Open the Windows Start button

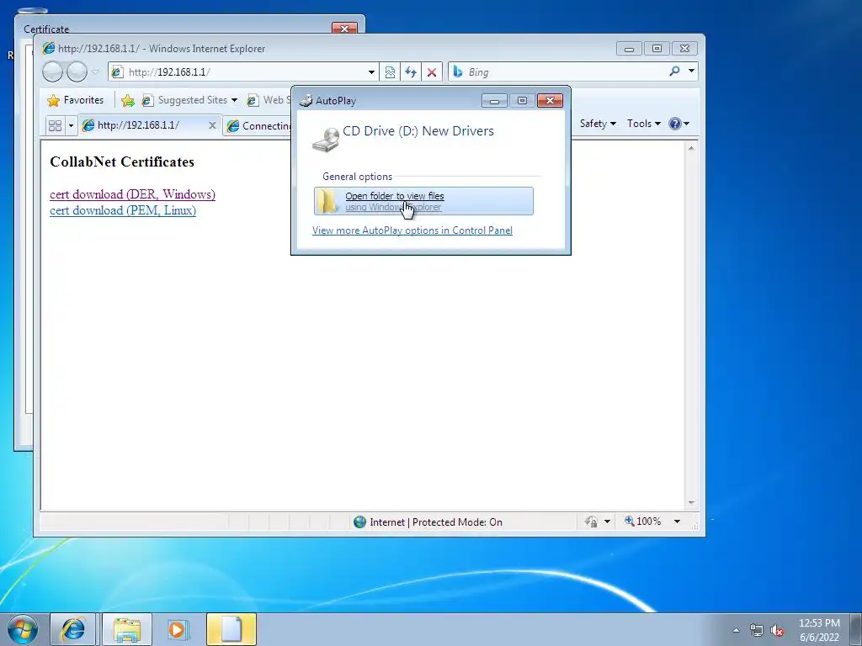(x=23, y=629)
